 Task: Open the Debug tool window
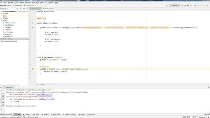pyautogui.click(x=26, y=115)
